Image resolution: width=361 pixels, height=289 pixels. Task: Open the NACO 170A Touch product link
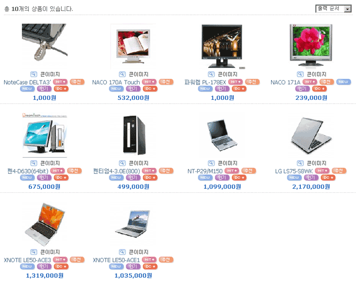click(x=116, y=82)
